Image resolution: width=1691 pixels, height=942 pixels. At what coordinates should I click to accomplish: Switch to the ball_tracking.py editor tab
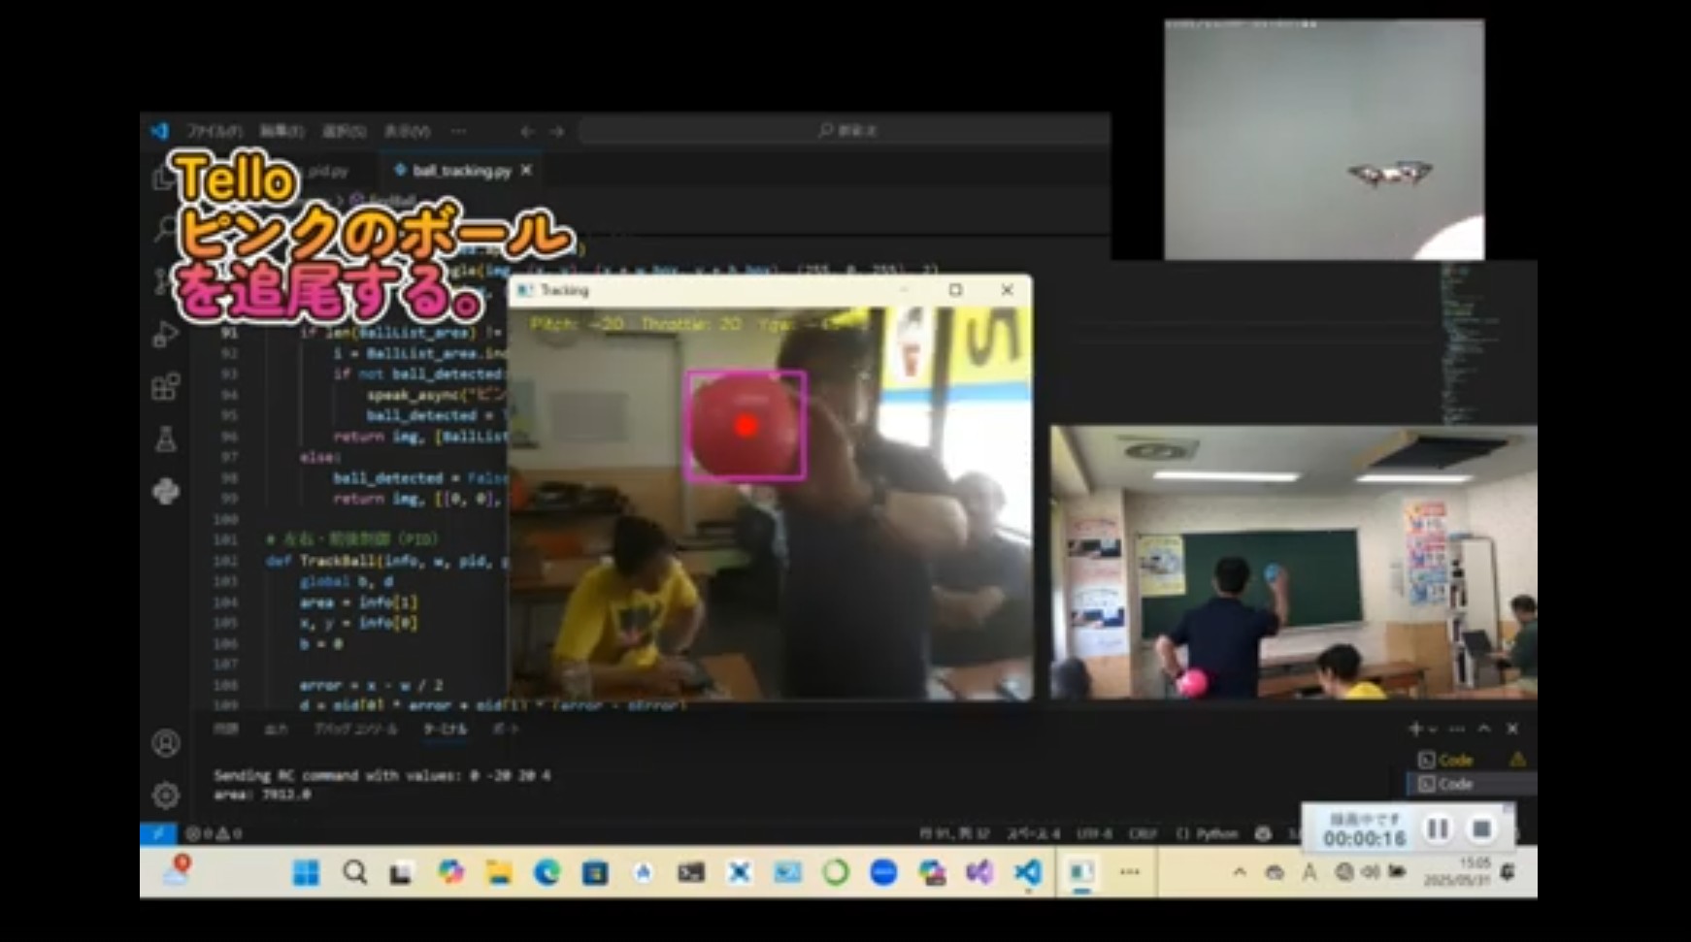coord(461,171)
